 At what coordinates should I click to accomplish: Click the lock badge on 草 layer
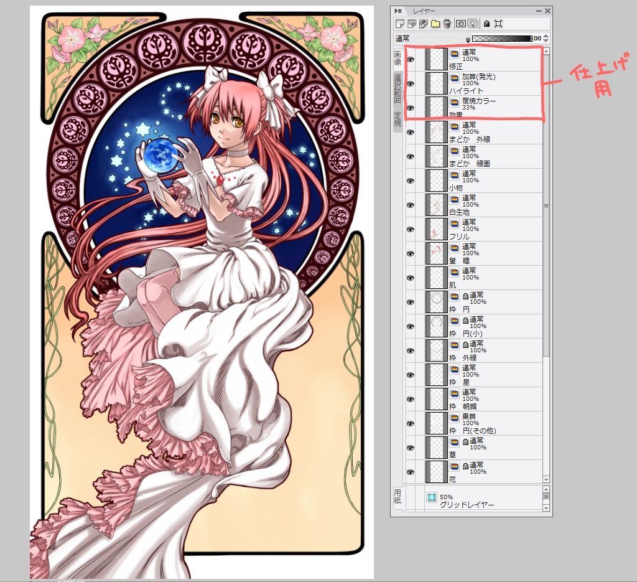465,442
